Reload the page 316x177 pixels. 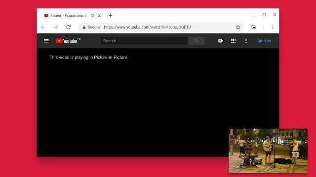click(69, 27)
